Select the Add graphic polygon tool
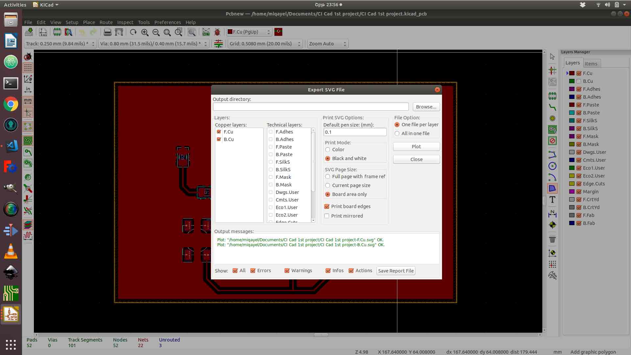The height and width of the screenshot is (355, 631). pyautogui.click(x=552, y=188)
